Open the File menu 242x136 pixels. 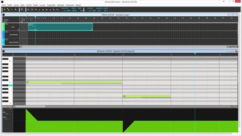(4, 5)
